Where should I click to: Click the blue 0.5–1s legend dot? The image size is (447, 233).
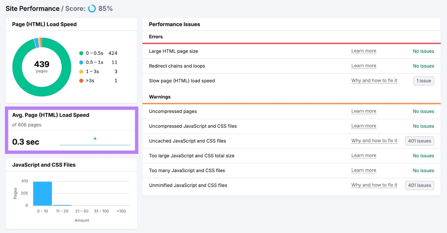[x=81, y=62]
